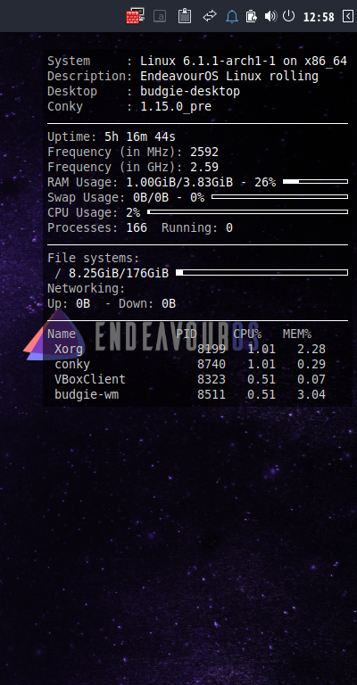Click 'EndeavourOS Linux rolling' description text

click(229, 76)
